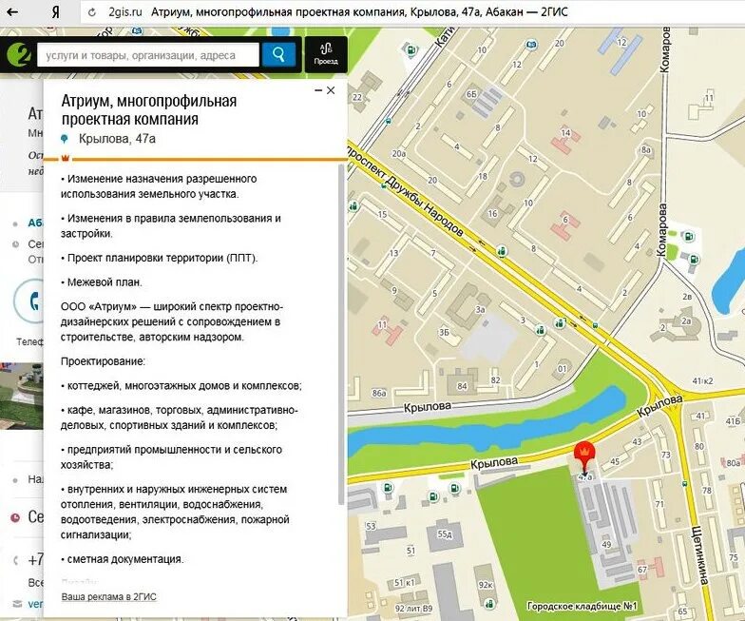Image resolution: width=745 pixels, height=621 pixels.
Task: Click building 3а on the map
Action: pyautogui.click(x=481, y=310)
